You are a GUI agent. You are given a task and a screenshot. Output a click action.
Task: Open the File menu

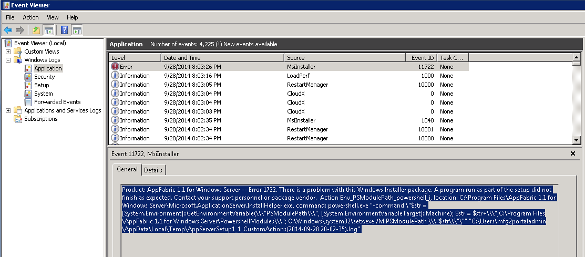[x=10, y=17]
